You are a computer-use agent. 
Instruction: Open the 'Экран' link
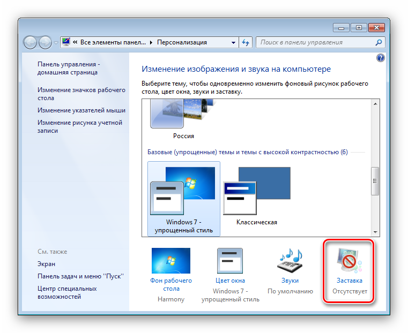(46, 264)
